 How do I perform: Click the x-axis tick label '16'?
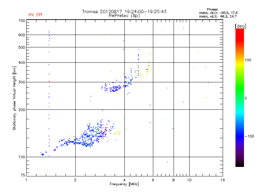pyautogui.click(x=223, y=180)
